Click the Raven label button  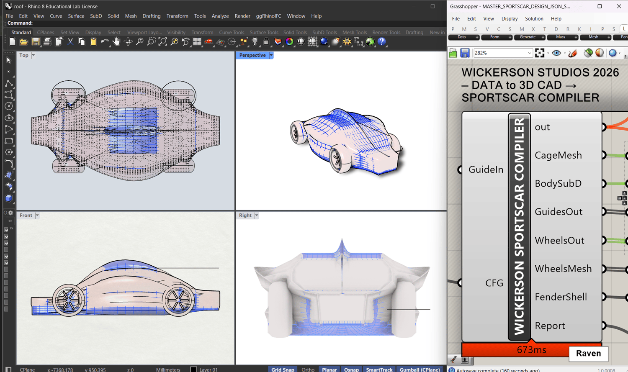(588, 353)
